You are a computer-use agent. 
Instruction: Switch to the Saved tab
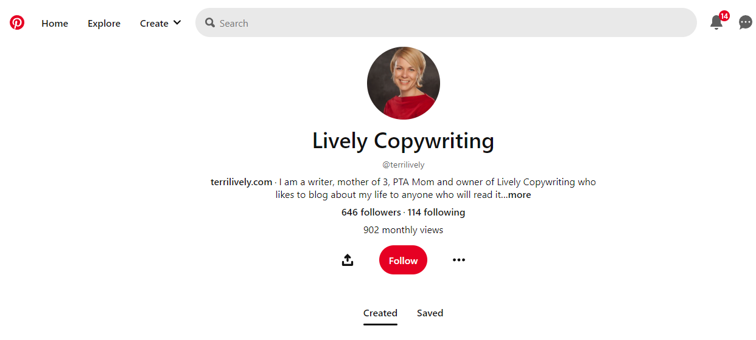pos(430,313)
